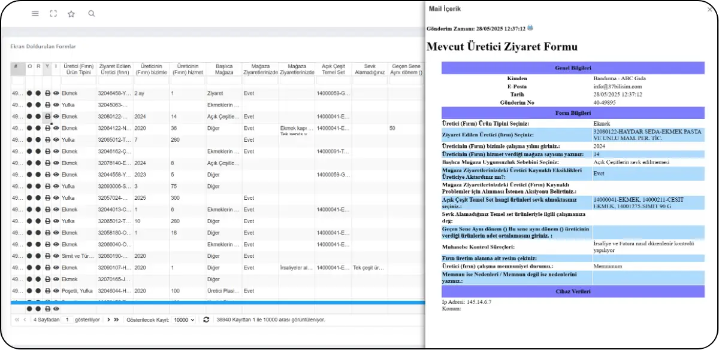
Task: Go to the previous page with the single-left arrow
Action: coord(25,320)
